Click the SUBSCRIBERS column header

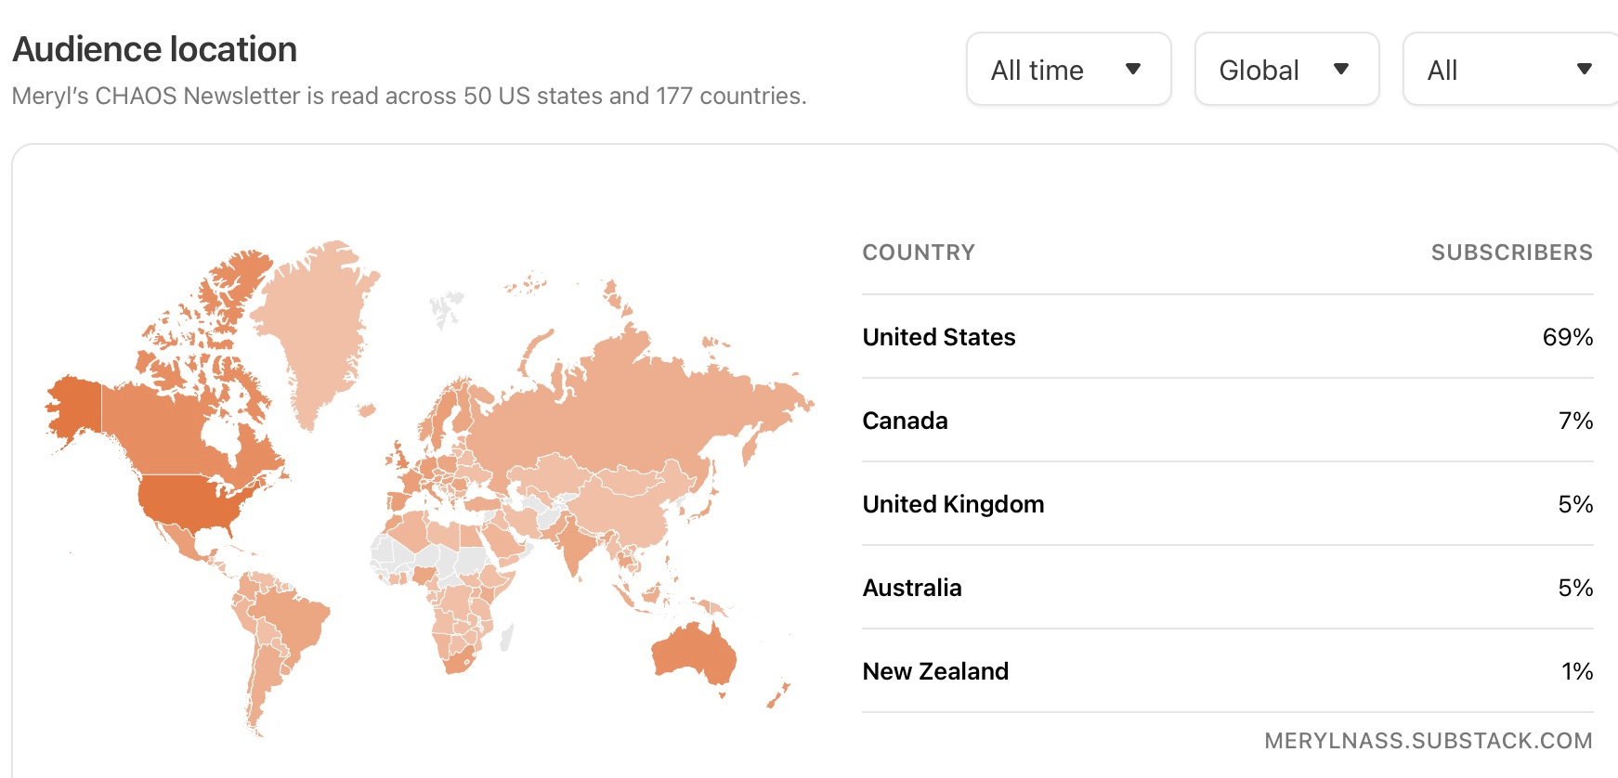pyautogui.click(x=1512, y=253)
